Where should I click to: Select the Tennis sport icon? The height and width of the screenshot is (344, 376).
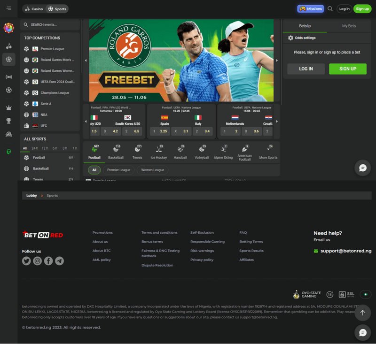point(138,149)
